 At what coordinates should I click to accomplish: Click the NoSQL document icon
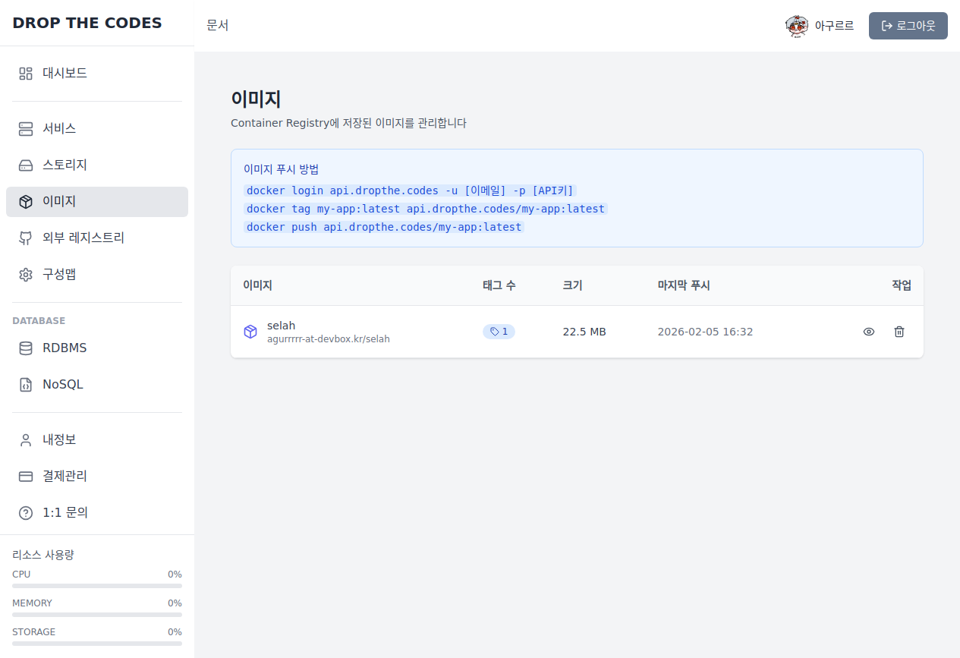tap(26, 385)
